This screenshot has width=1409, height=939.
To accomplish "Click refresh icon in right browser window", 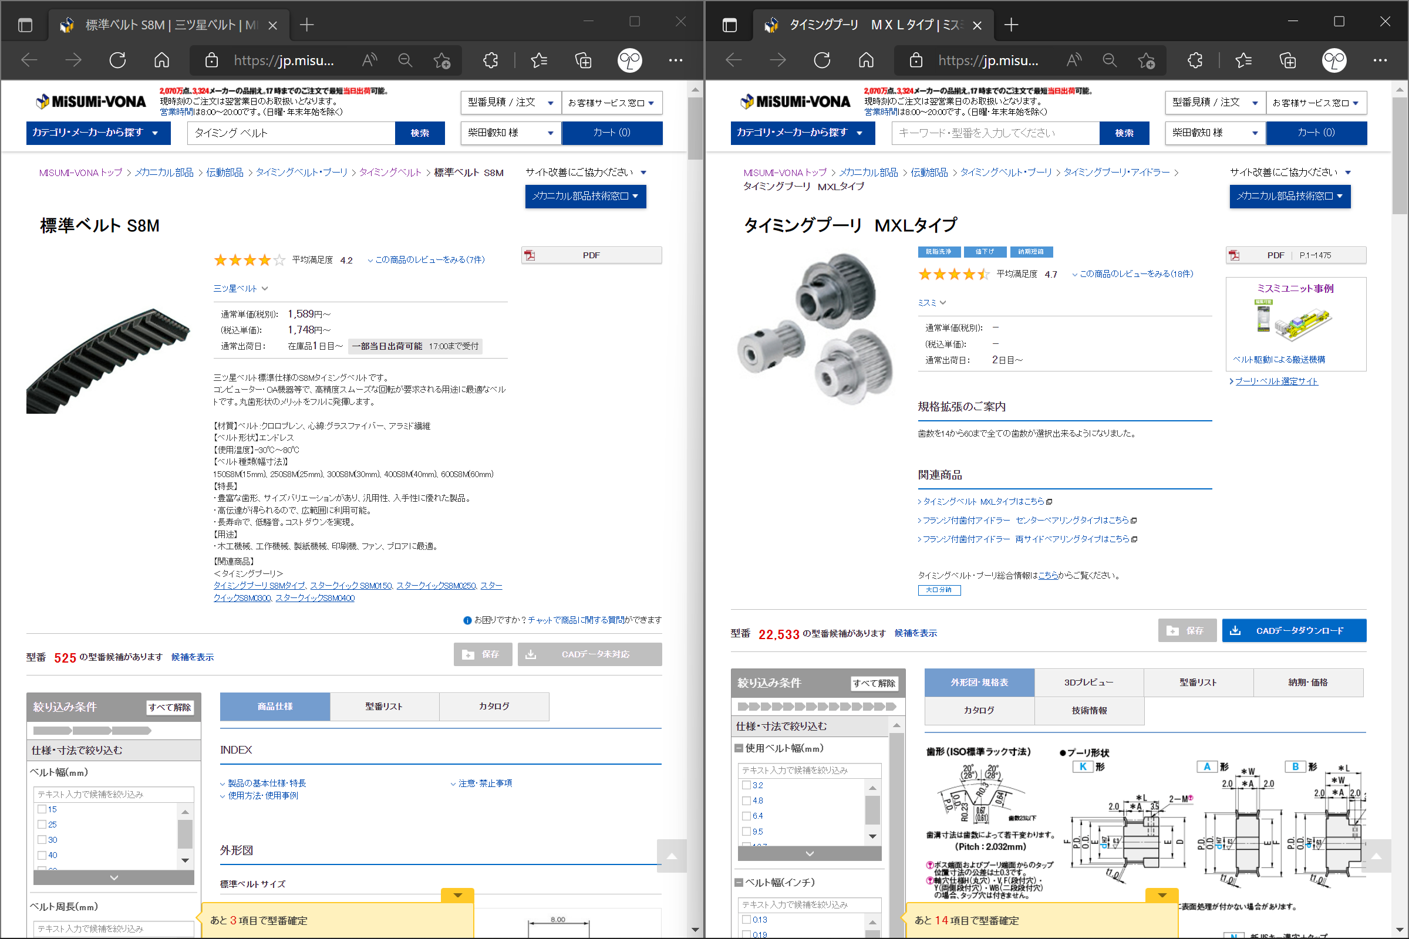I will (x=822, y=60).
